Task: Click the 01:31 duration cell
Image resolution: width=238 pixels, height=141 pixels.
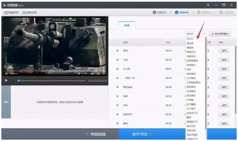Action: (169, 114)
